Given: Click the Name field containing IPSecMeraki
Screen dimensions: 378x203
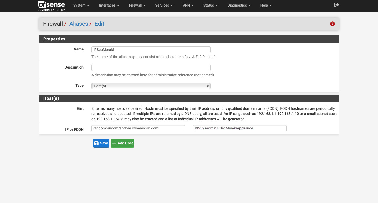Looking at the screenshot, I should tap(151, 50).
